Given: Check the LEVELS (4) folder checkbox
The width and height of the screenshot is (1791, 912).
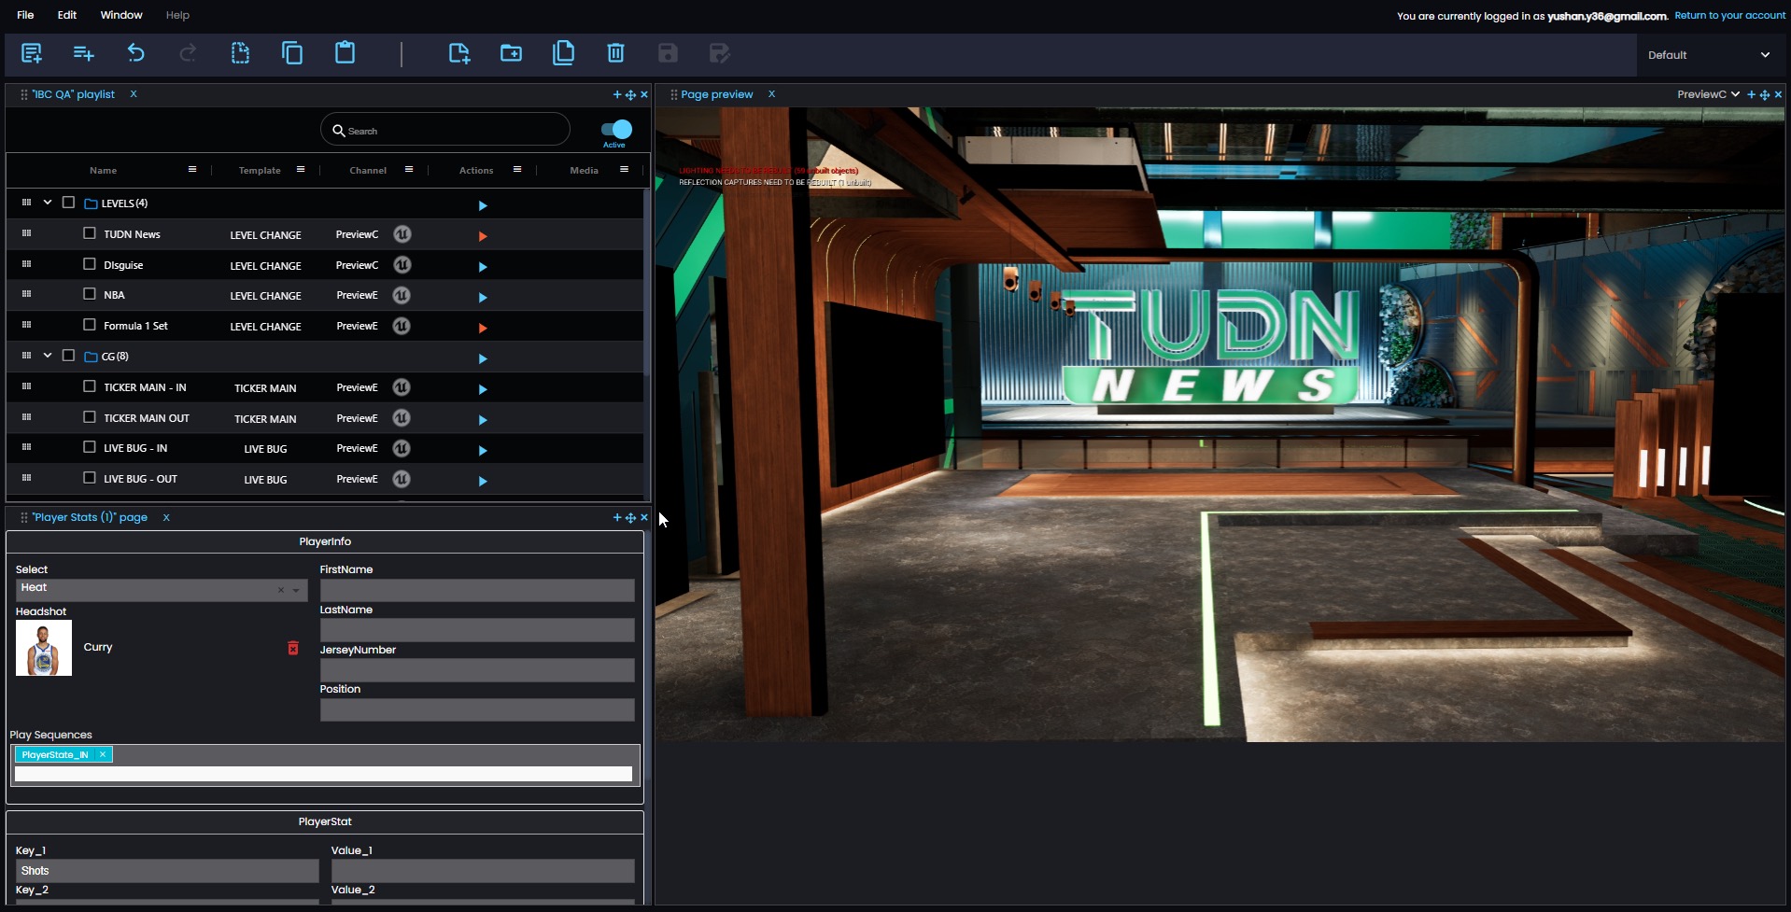Looking at the screenshot, I should pos(68,202).
